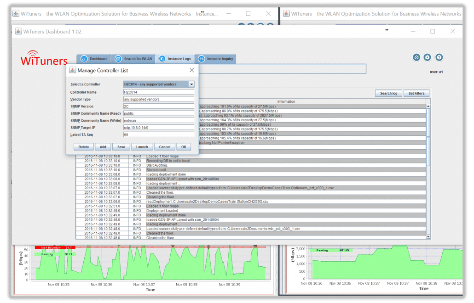Screen dimensions: 474x303
Task: Focus the Latest TA Seq field
Action: [159, 135]
